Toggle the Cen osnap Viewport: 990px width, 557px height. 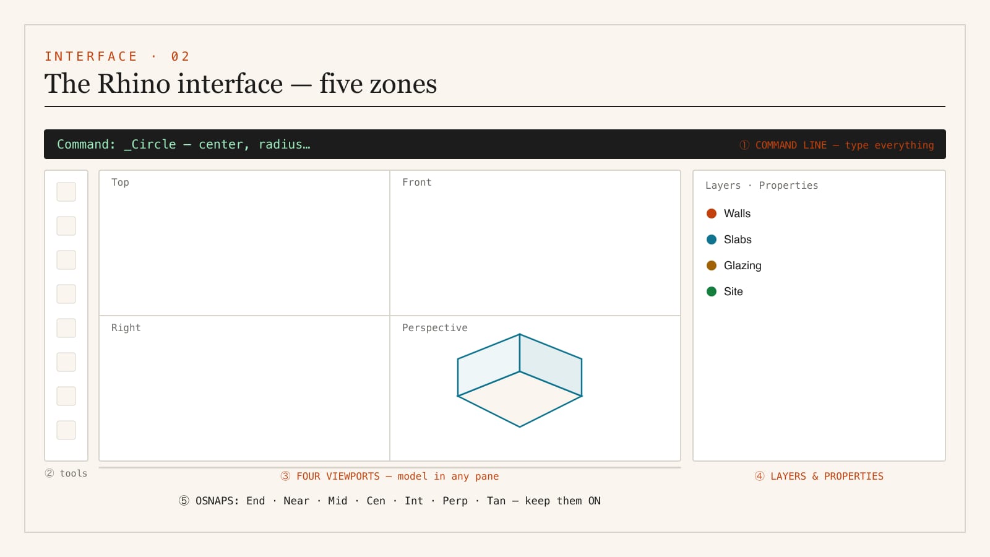(376, 501)
